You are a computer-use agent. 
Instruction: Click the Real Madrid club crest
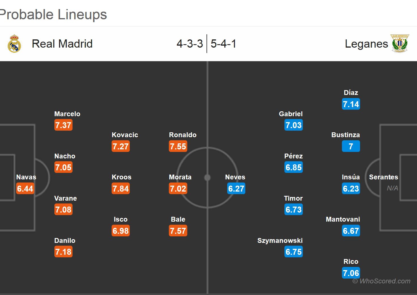click(14, 44)
